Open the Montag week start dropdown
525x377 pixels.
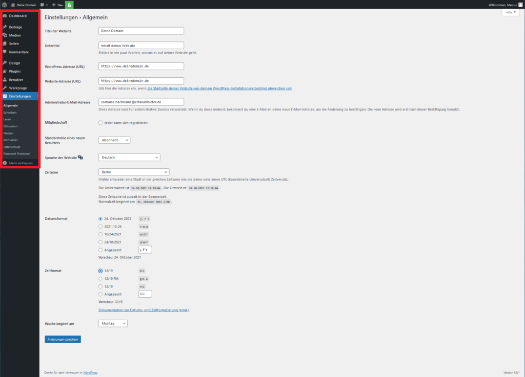[x=113, y=323]
